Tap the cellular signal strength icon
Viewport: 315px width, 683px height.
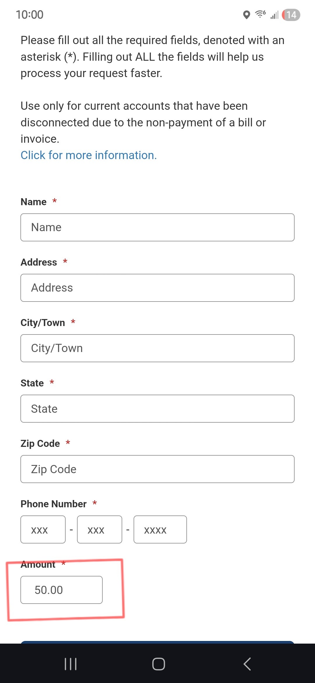(x=274, y=15)
